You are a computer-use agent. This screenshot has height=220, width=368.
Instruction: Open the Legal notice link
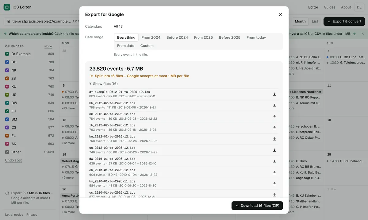(14, 214)
